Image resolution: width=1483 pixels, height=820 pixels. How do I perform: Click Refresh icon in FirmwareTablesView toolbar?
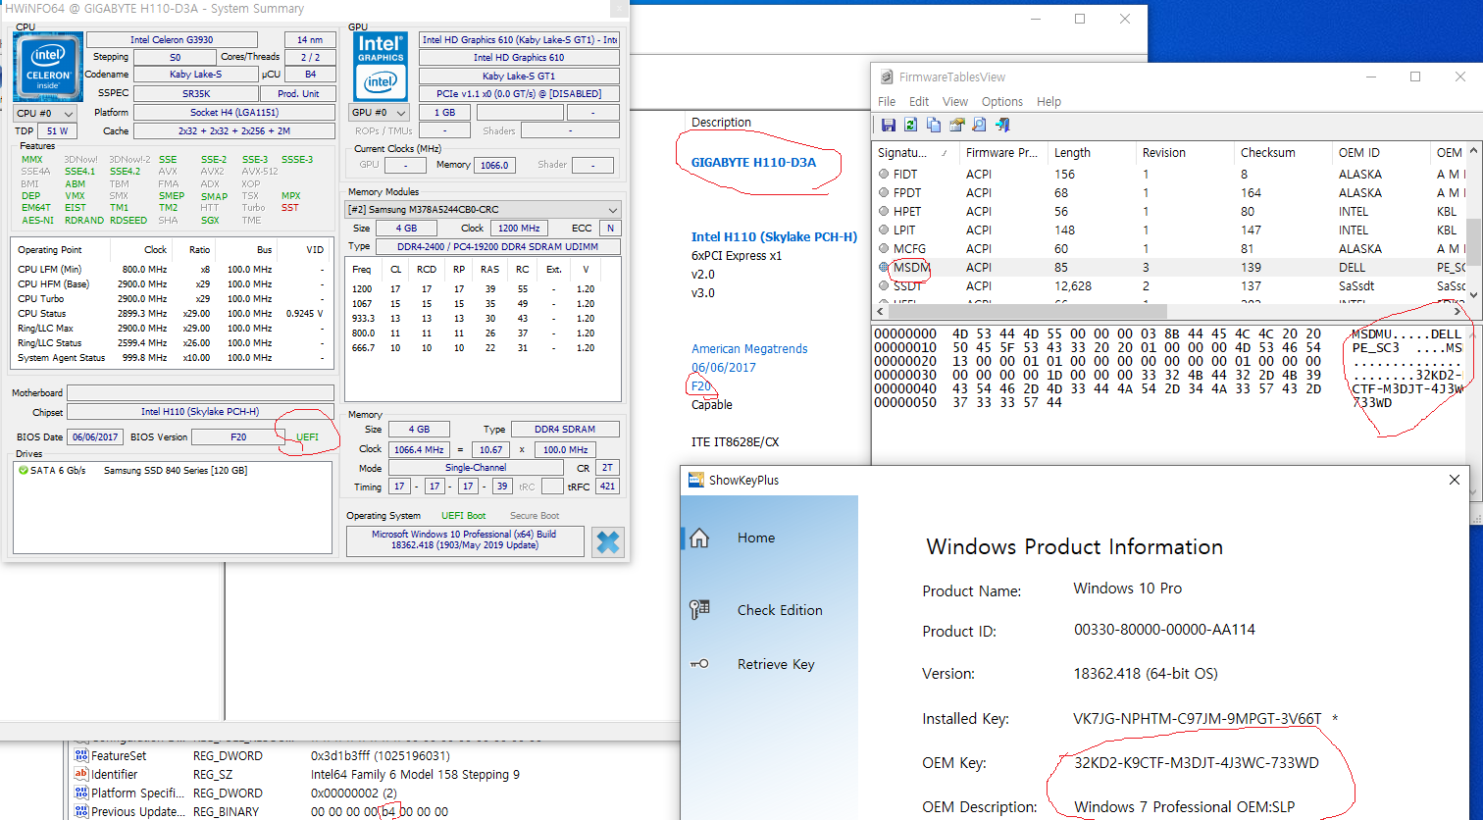tap(910, 125)
